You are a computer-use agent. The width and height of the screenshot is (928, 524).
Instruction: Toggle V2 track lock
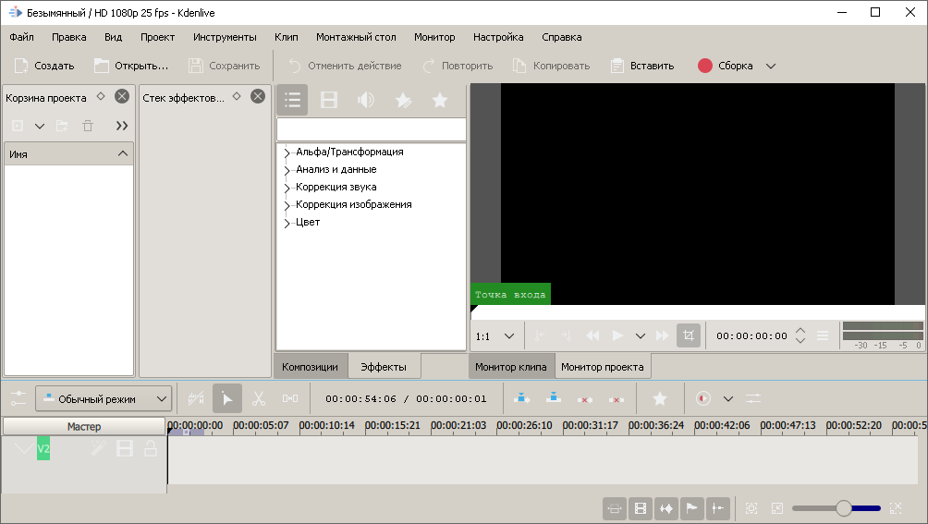[x=151, y=449]
